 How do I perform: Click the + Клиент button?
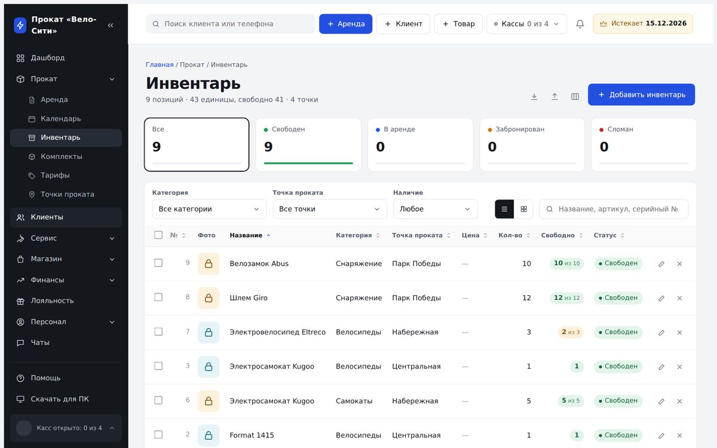click(x=403, y=24)
